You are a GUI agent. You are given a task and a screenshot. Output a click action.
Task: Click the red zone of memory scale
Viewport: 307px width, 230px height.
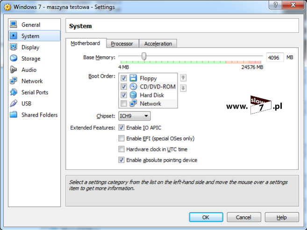(256, 62)
